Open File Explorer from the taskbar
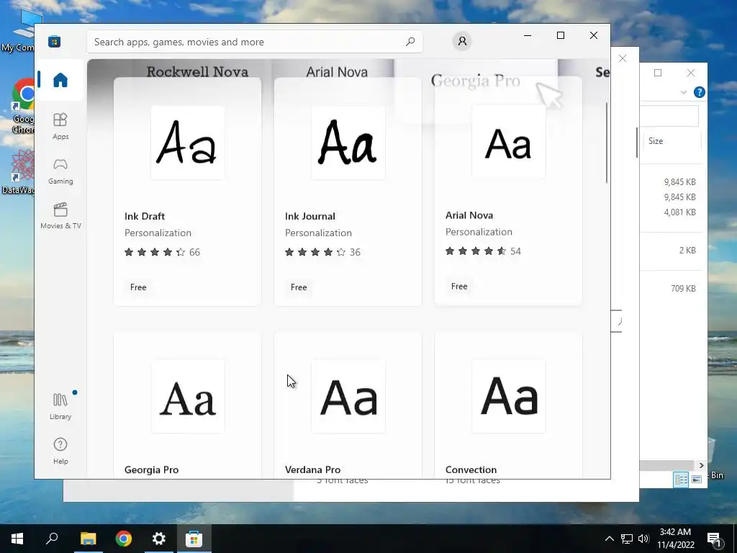 (88, 539)
